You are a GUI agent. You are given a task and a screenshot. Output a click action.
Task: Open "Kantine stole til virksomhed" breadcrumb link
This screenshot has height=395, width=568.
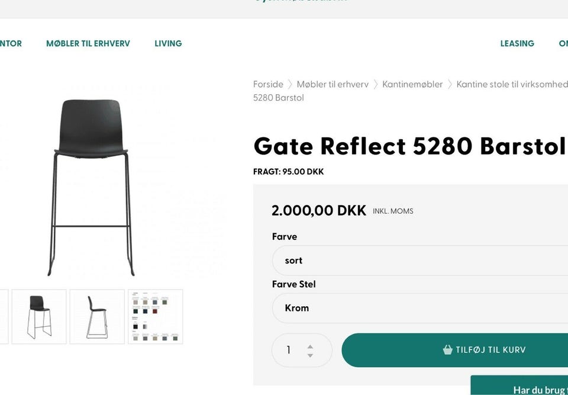[x=511, y=84]
